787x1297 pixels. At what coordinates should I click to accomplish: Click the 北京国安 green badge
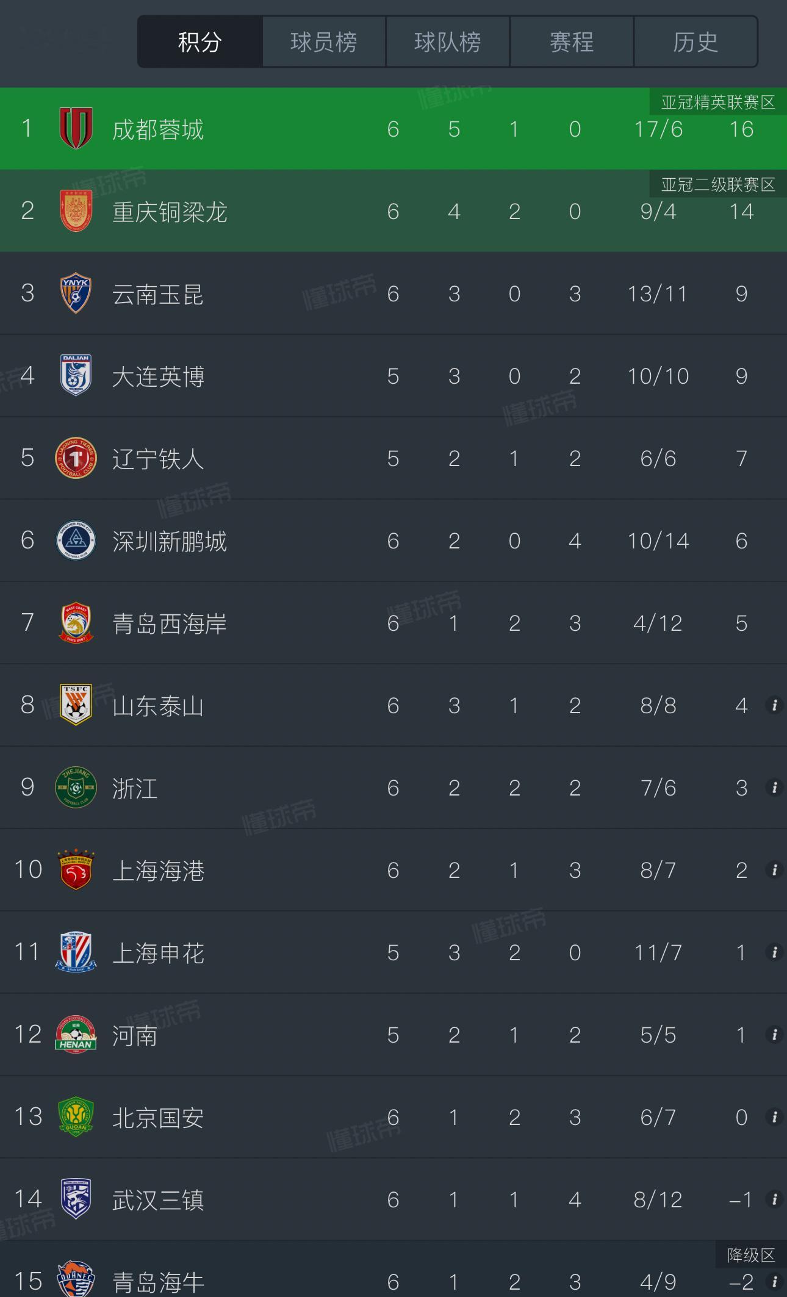pos(76,1117)
